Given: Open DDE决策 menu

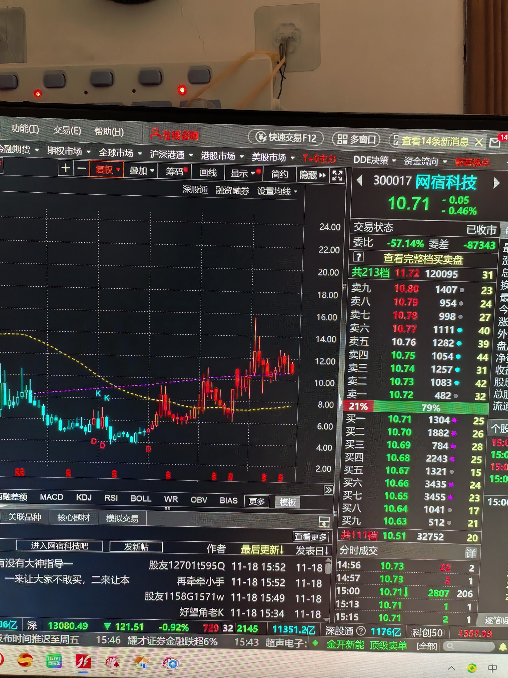Looking at the screenshot, I should [375, 160].
